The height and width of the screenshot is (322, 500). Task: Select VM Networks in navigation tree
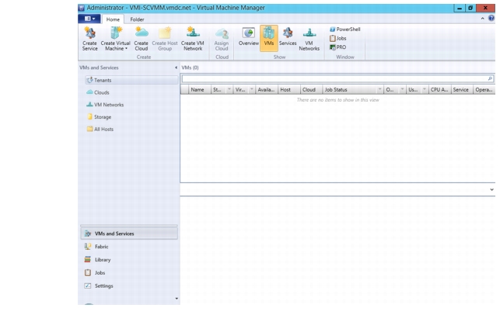pyautogui.click(x=105, y=105)
